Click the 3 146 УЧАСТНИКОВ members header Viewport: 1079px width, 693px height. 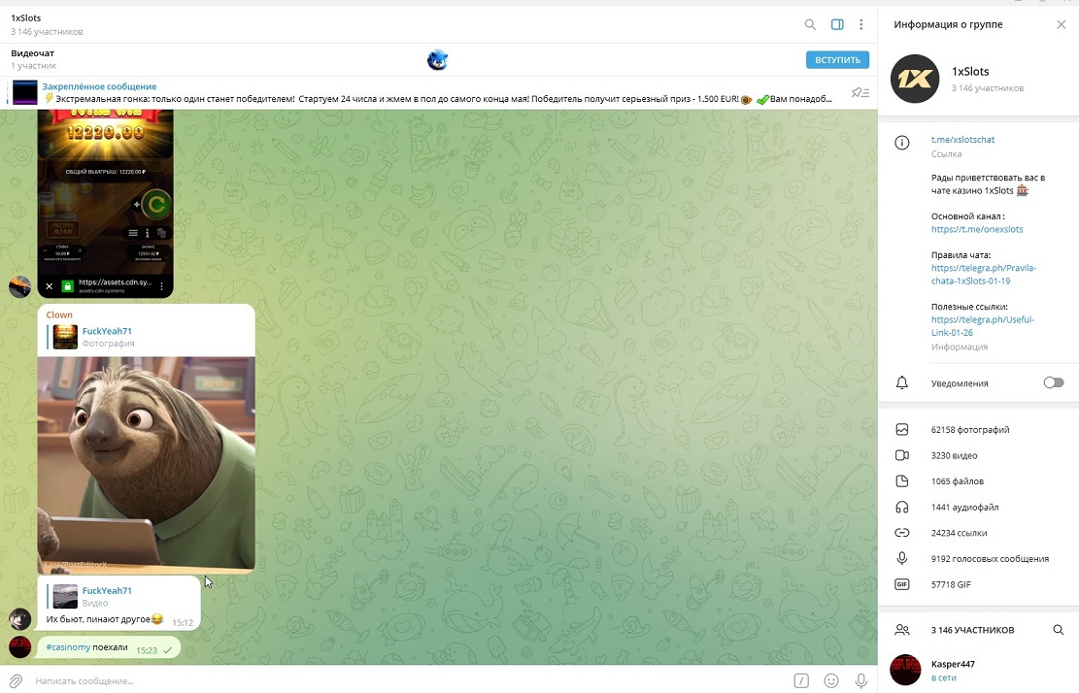point(972,630)
